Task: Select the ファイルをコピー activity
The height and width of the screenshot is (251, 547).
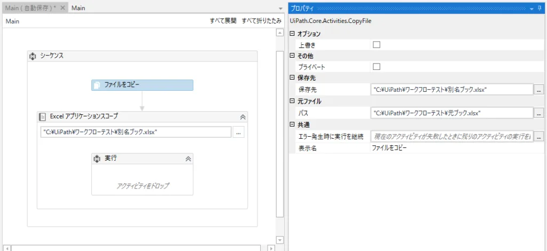Action: tap(142, 85)
